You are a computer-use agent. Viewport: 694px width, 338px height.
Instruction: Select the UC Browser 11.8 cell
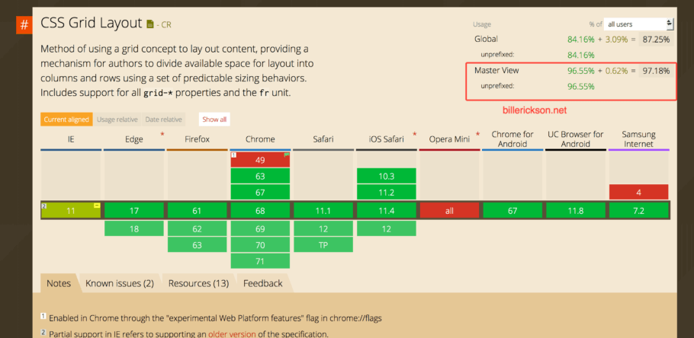(575, 211)
